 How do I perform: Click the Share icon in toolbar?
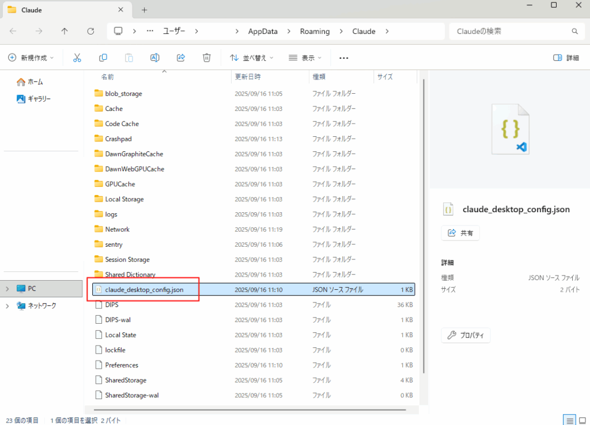[x=180, y=58]
